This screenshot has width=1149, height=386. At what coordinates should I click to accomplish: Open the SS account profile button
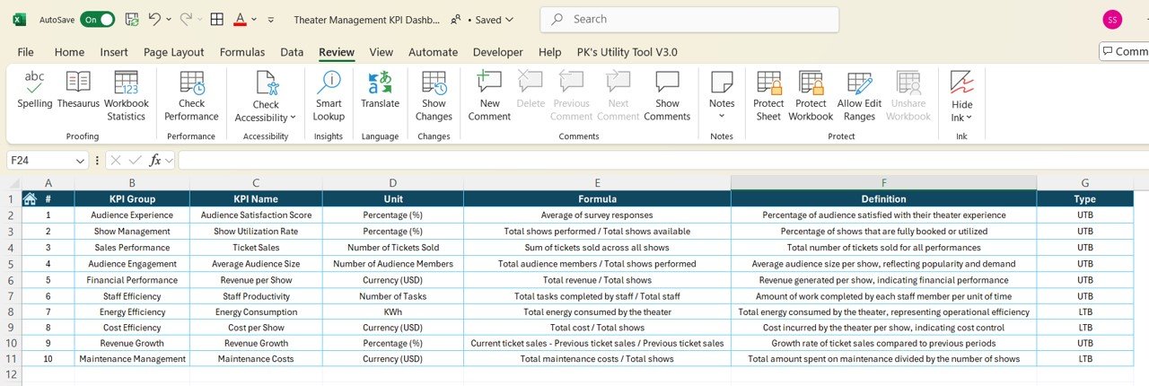pos(1112,20)
